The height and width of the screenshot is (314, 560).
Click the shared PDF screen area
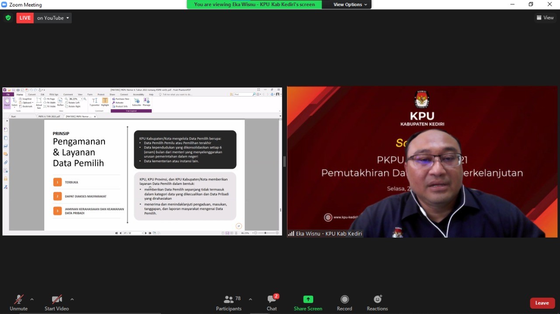(142, 175)
